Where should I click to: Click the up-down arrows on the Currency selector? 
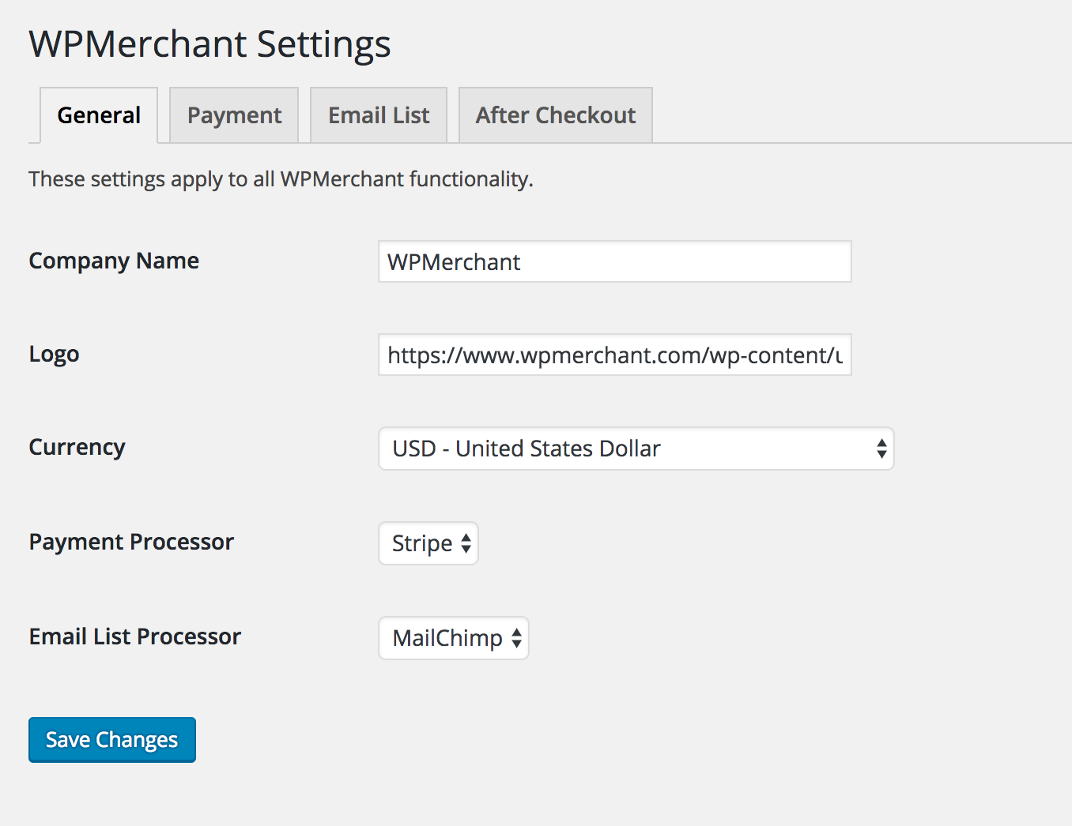point(881,449)
